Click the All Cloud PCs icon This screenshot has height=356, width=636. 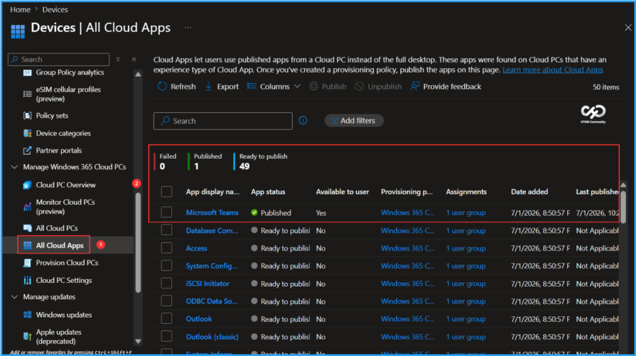(x=27, y=228)
